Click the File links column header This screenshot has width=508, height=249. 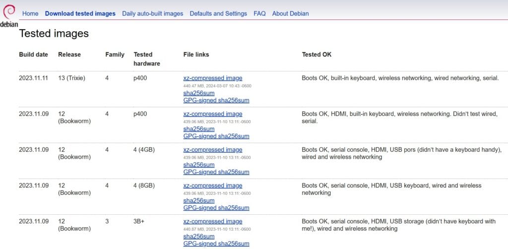pos(196,55)
